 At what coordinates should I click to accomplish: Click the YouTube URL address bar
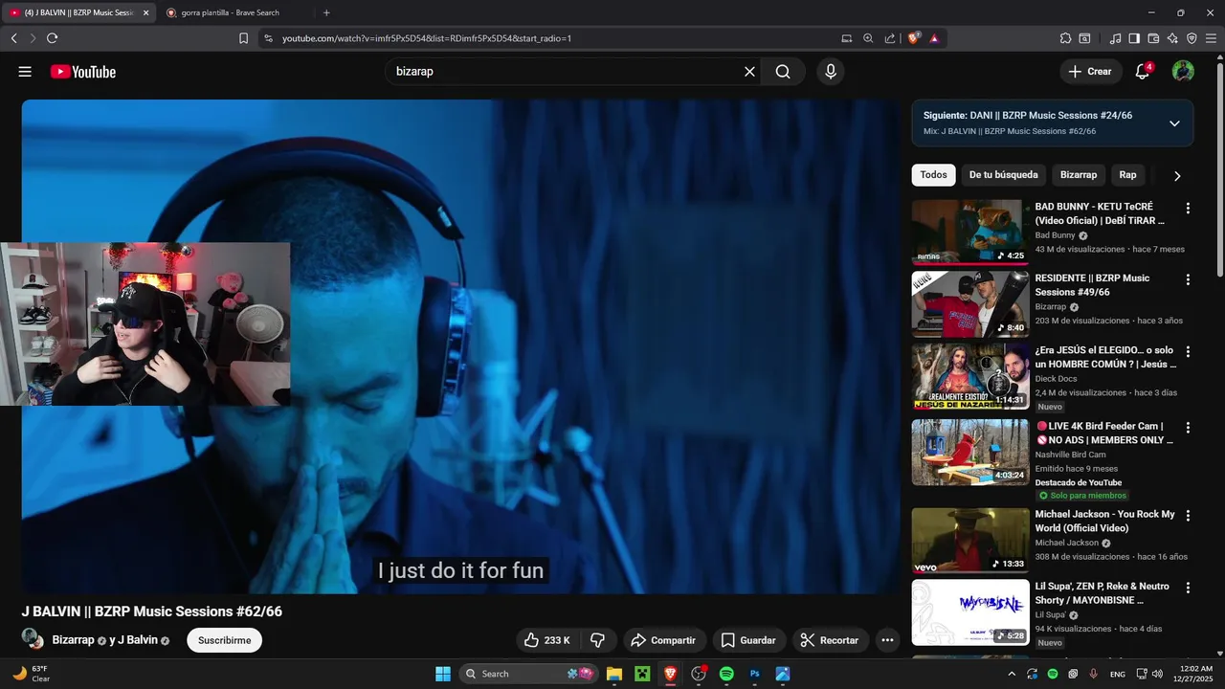[427, 38]
